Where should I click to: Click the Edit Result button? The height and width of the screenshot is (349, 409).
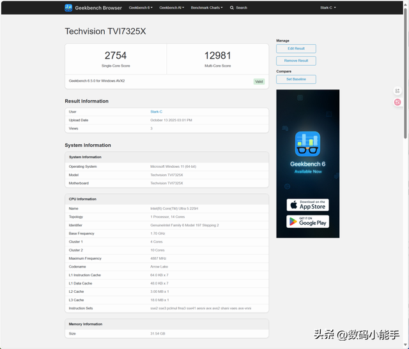point(296,48)
